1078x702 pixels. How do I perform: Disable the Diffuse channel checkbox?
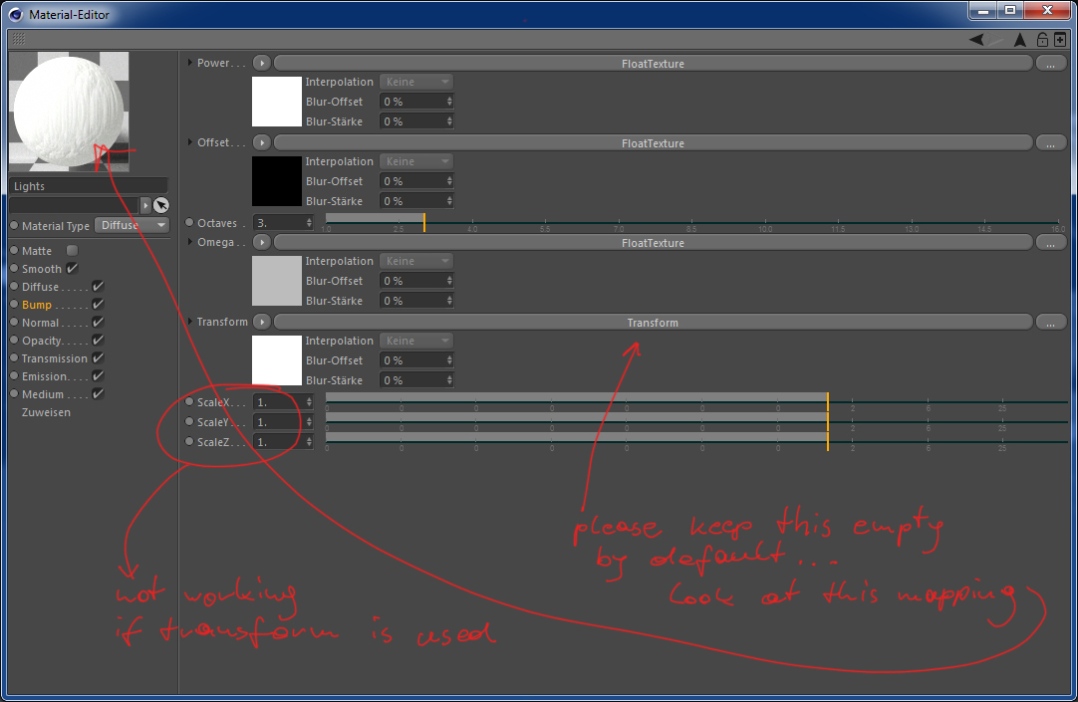coord(98,287)
